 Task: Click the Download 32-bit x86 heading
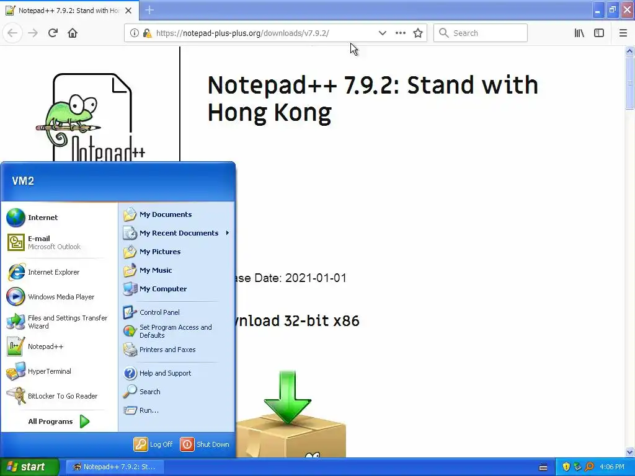click(298, 320)
